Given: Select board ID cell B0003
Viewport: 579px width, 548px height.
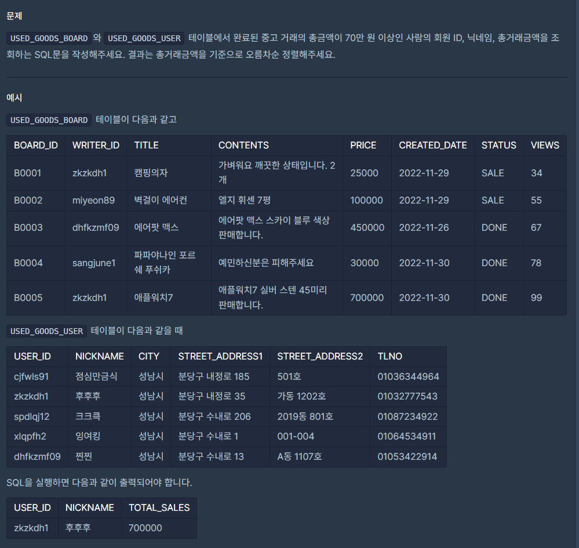Looking at the screenshot, I should [x=28, y=228].
